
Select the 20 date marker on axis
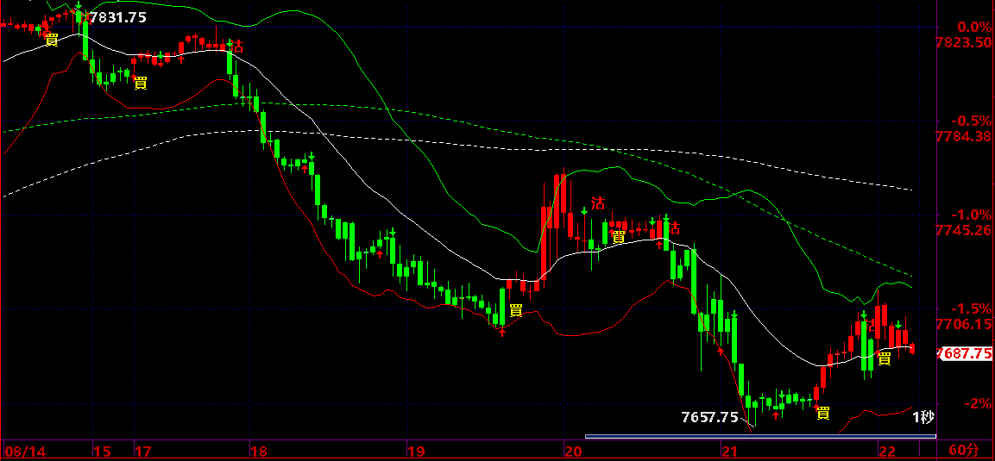point(572,451)
